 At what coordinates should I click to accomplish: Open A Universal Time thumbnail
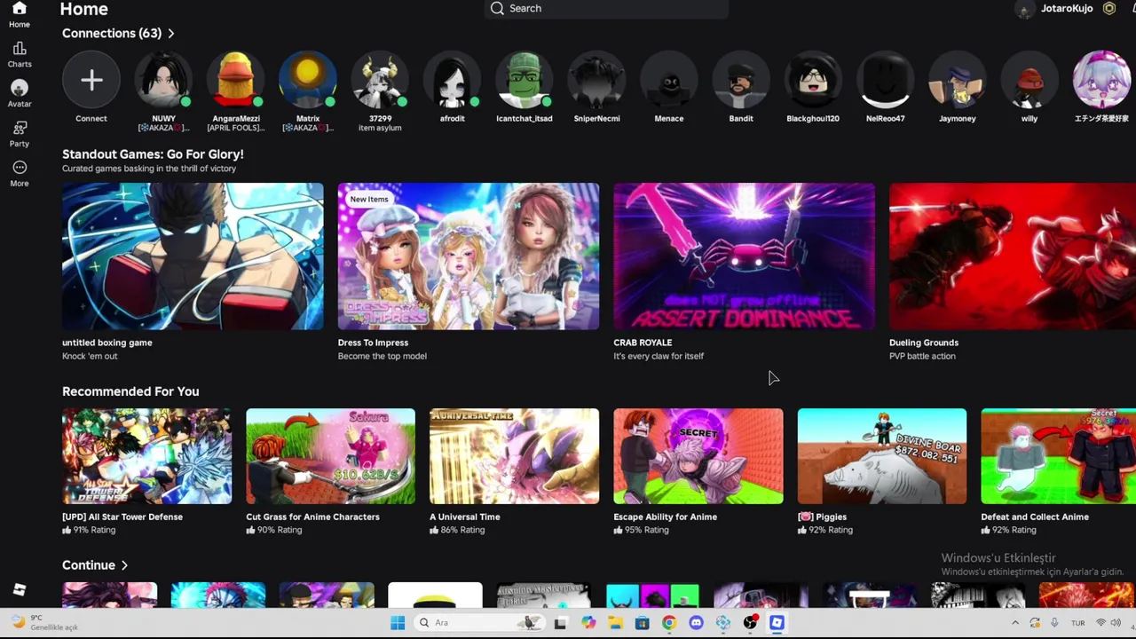[x=514, y=456]
